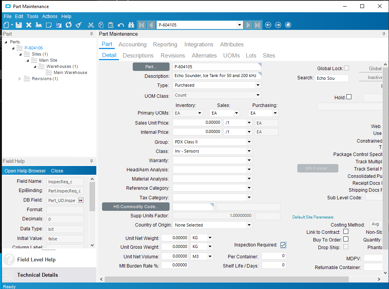Click the circular Back arrow icon
Image resolution: width=389 pixels, height=289 pixels.
[x=268, y=25]
